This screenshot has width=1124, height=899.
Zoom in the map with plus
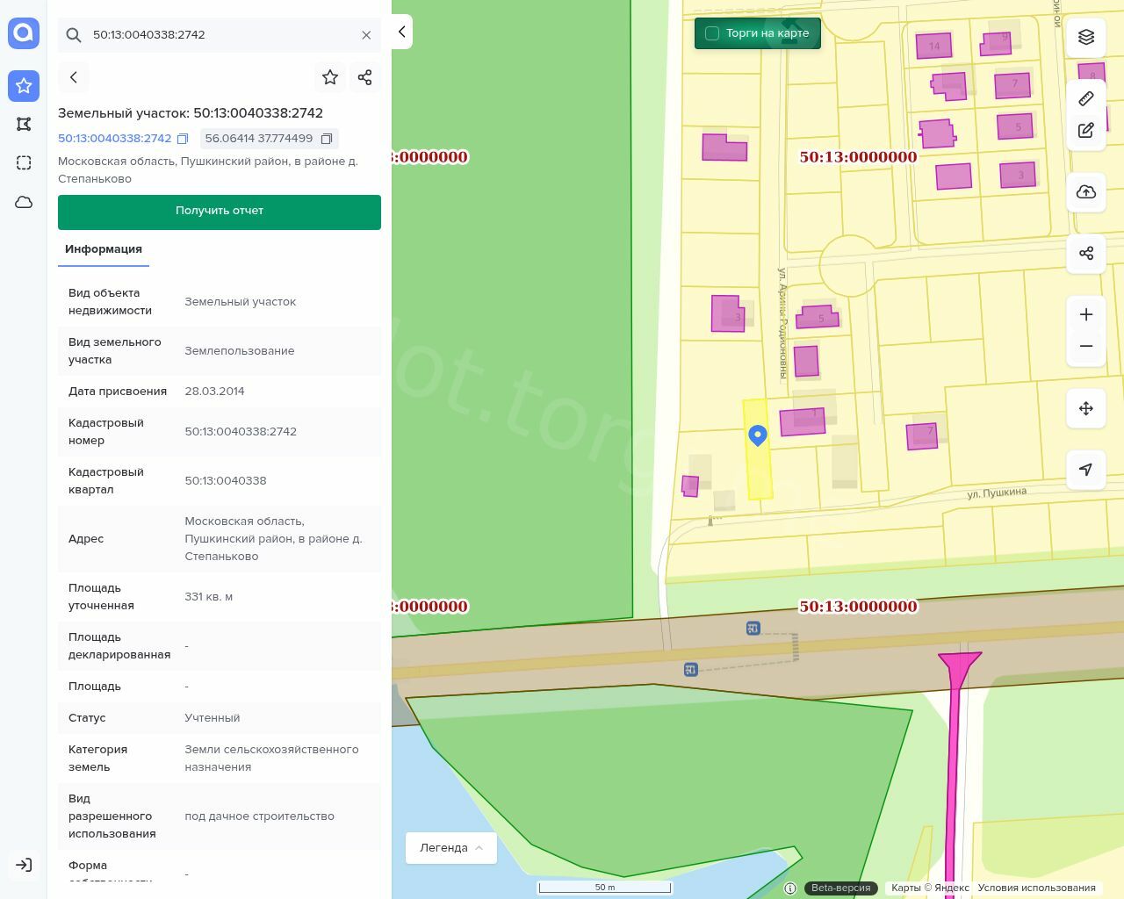pyautogui.click(x=1086, y=314)
